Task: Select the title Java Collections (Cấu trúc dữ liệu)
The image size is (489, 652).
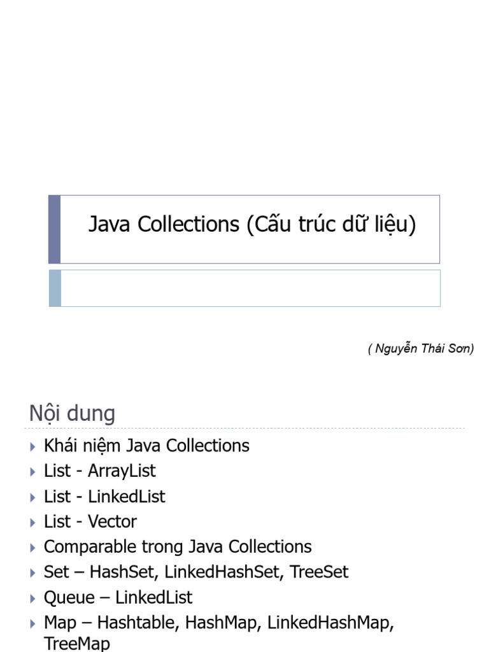Action: click(252, 225)
